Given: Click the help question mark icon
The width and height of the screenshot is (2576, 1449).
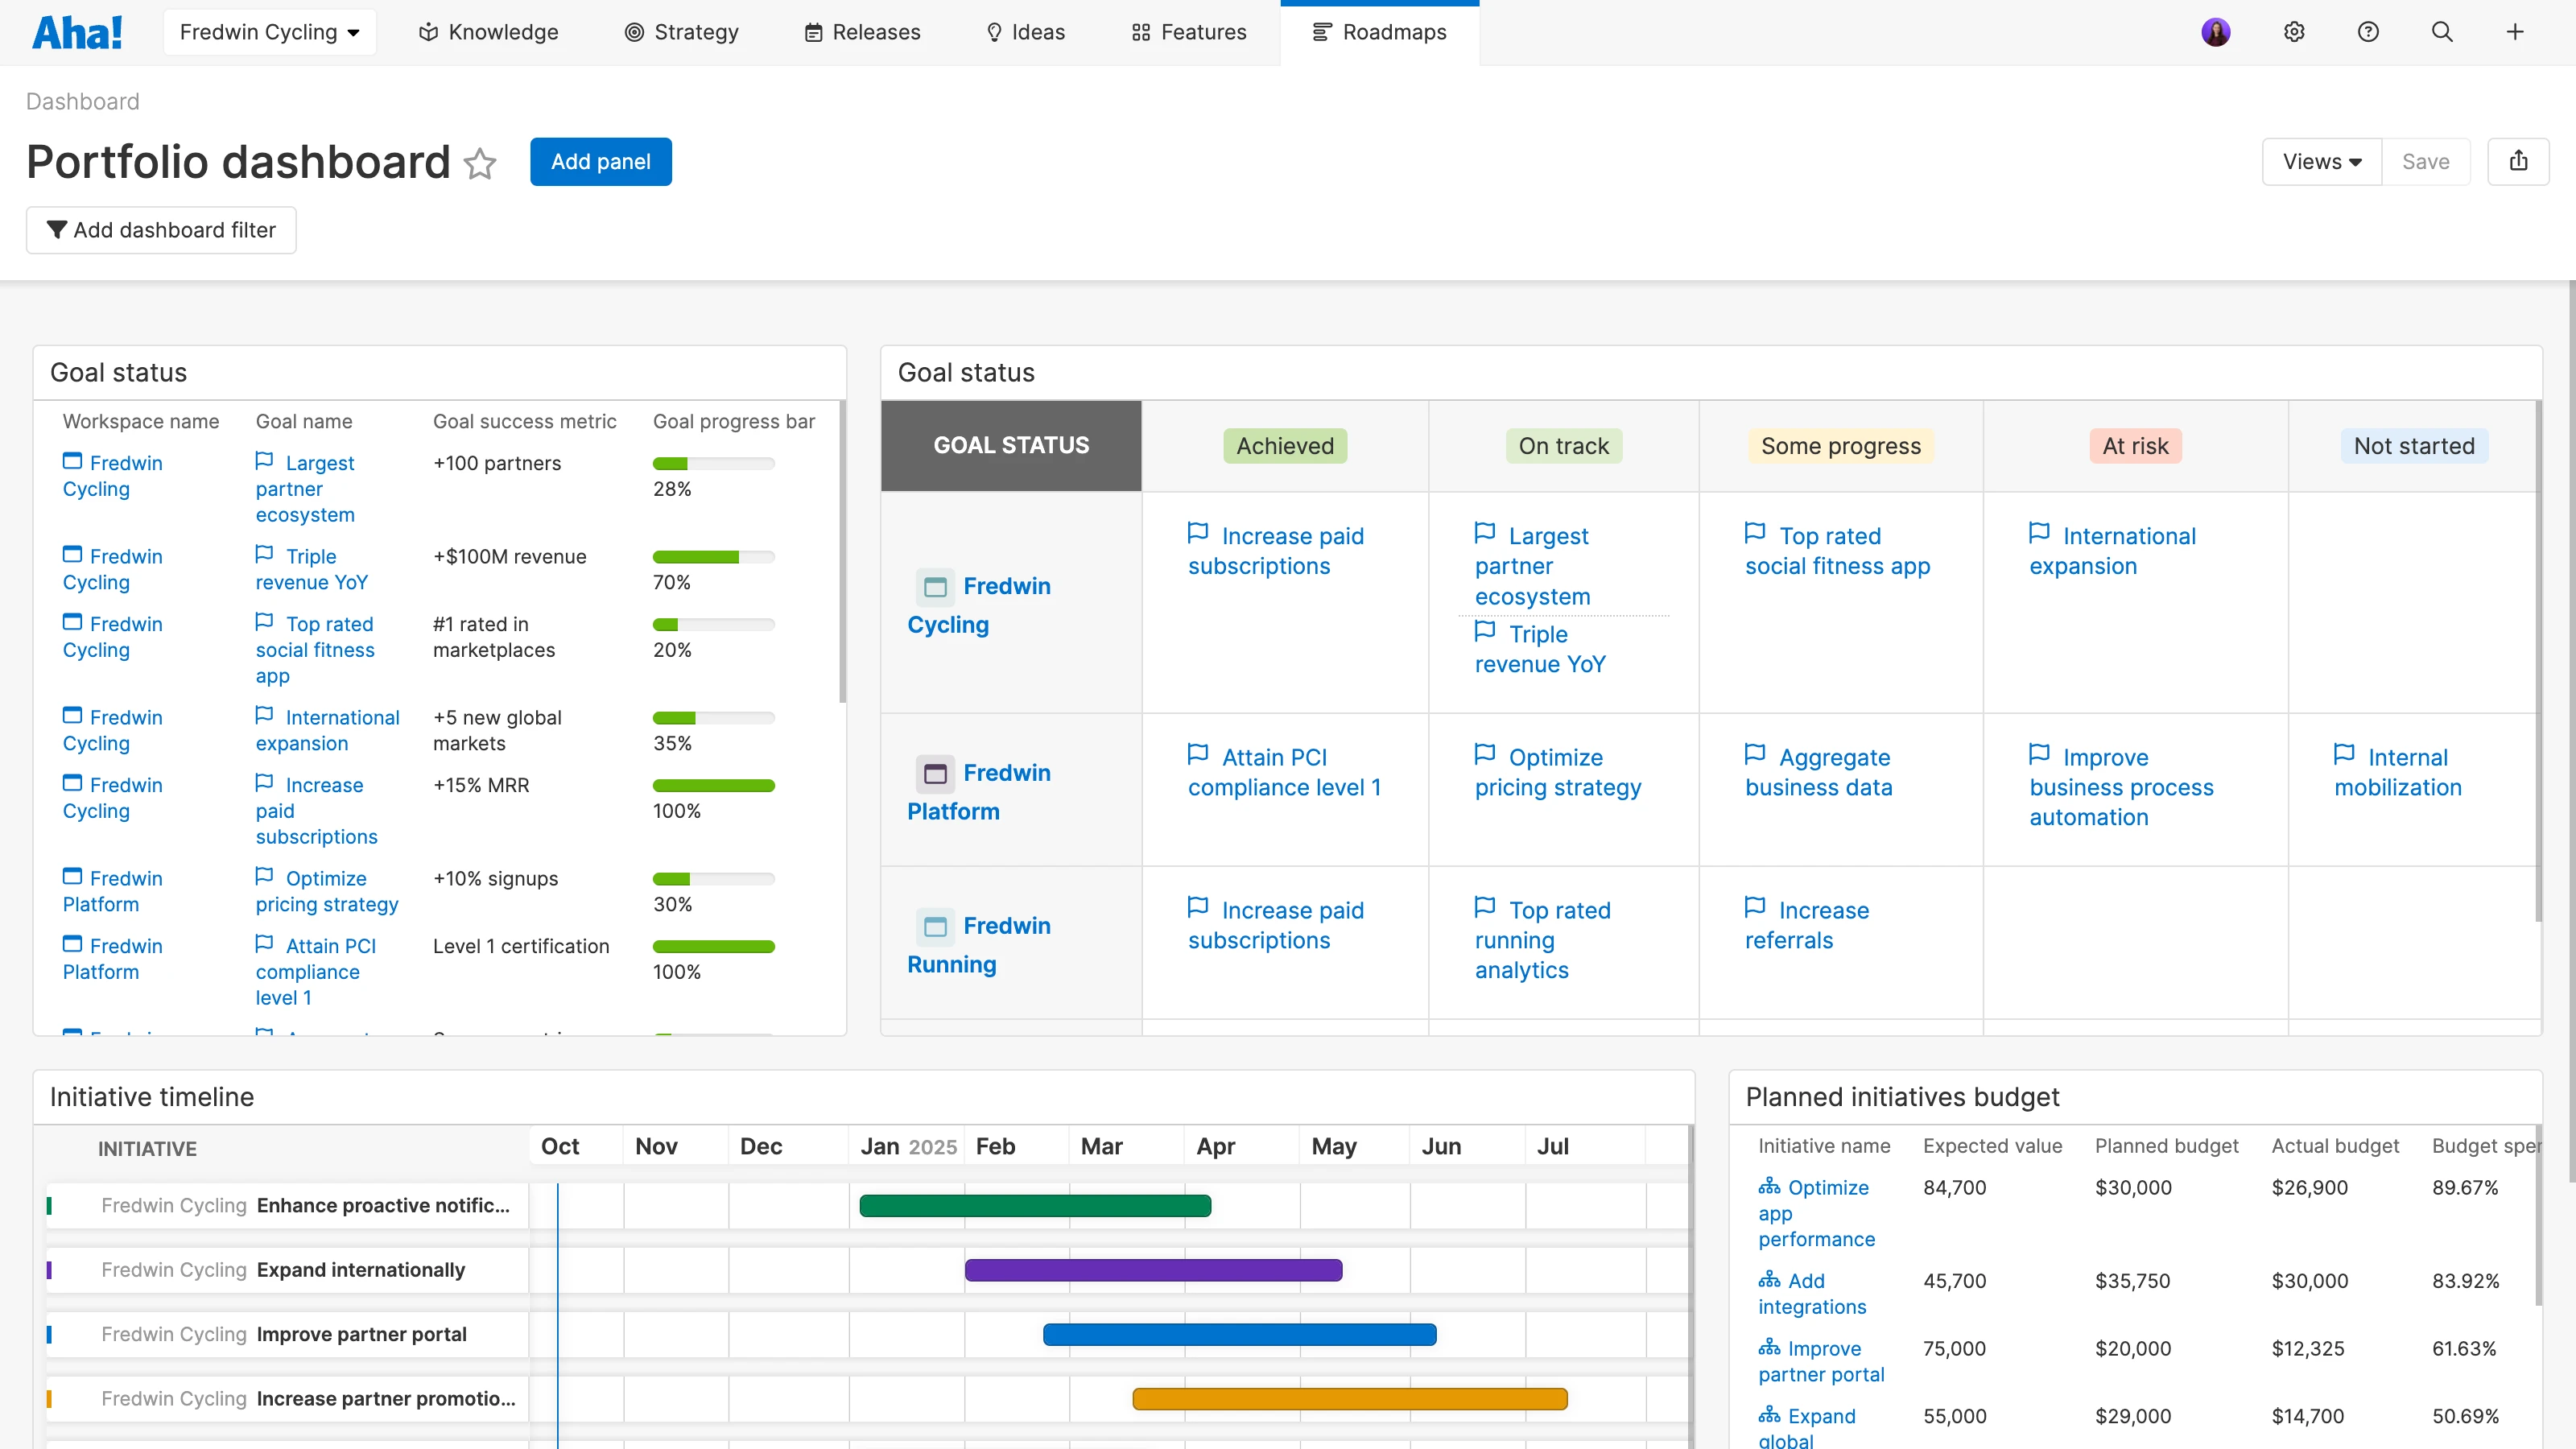Looking at the screenshot, I should pos(2368,32).
